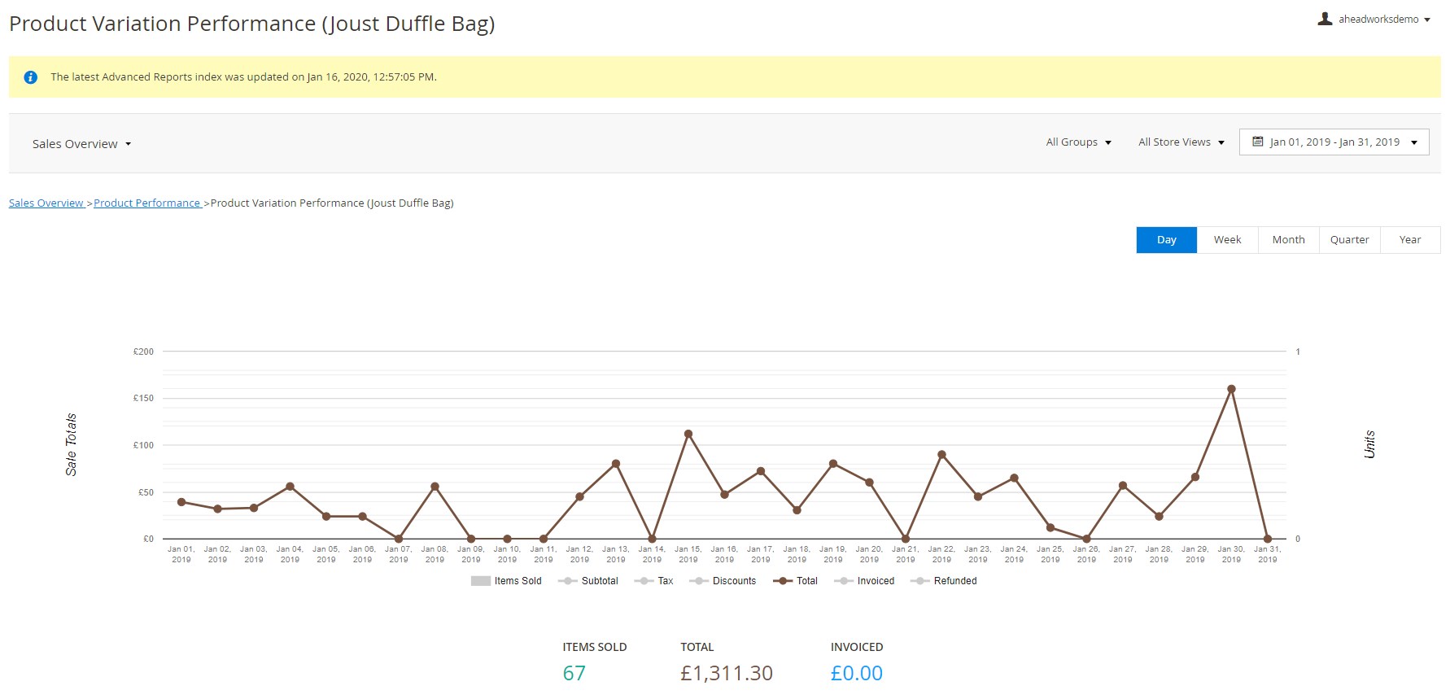Group chart data by Quarter
The width and height of the screenshot is (1450, 699).
coord(1349,240)
